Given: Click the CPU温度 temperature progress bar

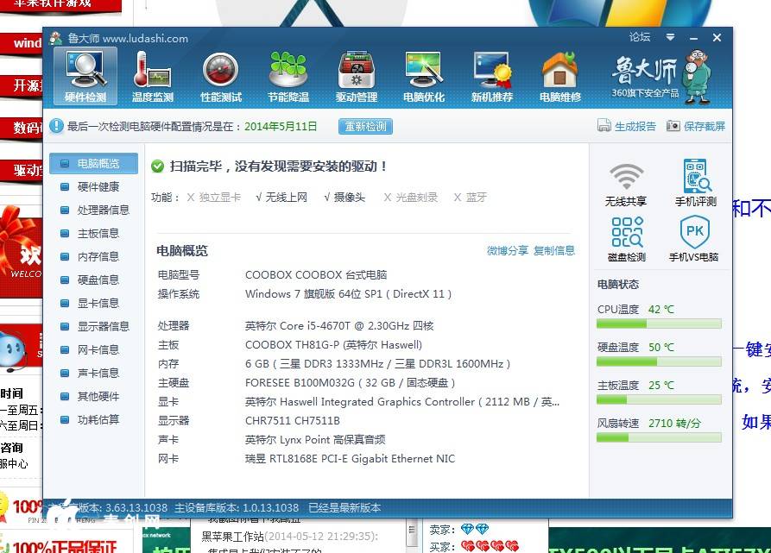Looking at the screenshot, I should tap(659, 324).
